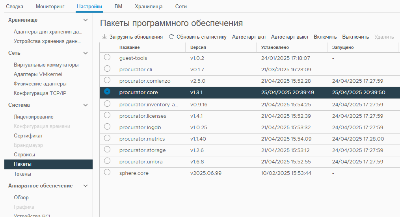Sort by the Версия column header
The image size is (400, 217).
[x=198, y=47]
